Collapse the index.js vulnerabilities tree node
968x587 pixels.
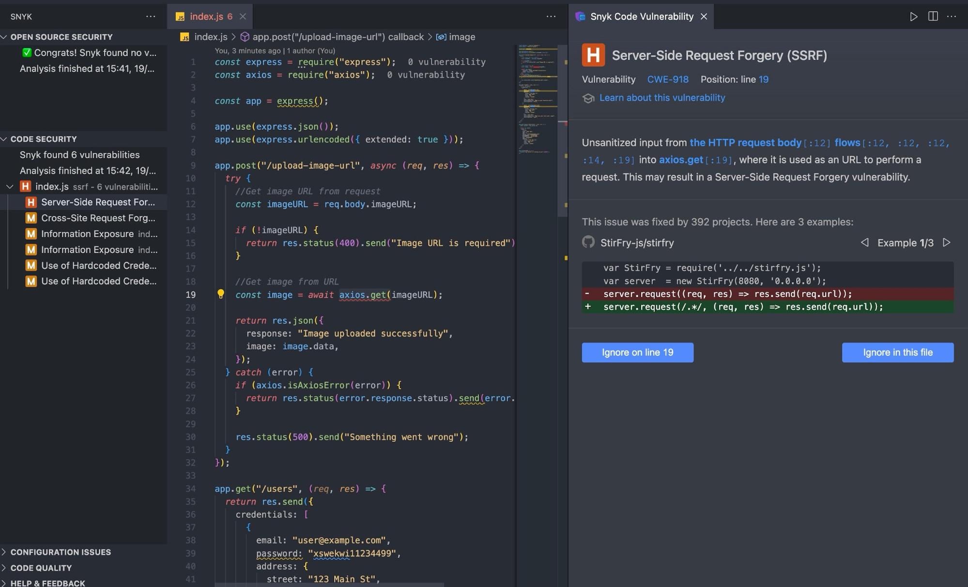click(10, 186)
